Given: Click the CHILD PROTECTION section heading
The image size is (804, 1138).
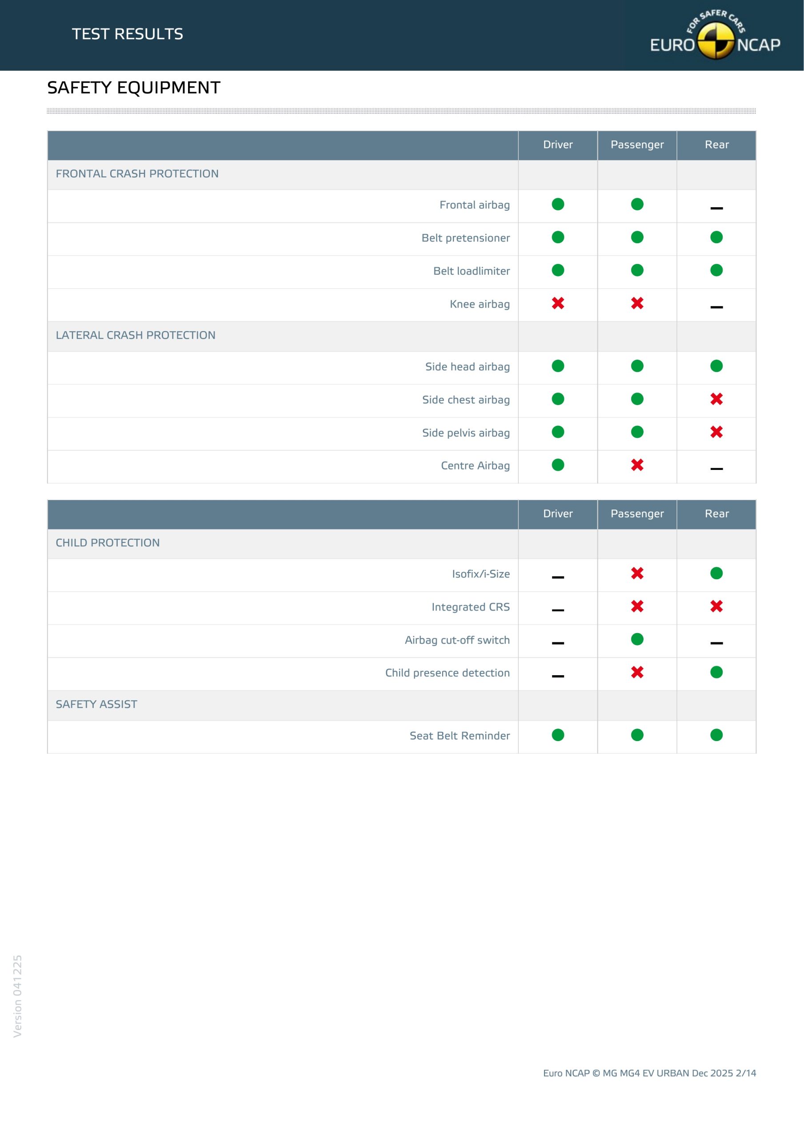Looking at the screenshot, I should (x=108, y=543).
